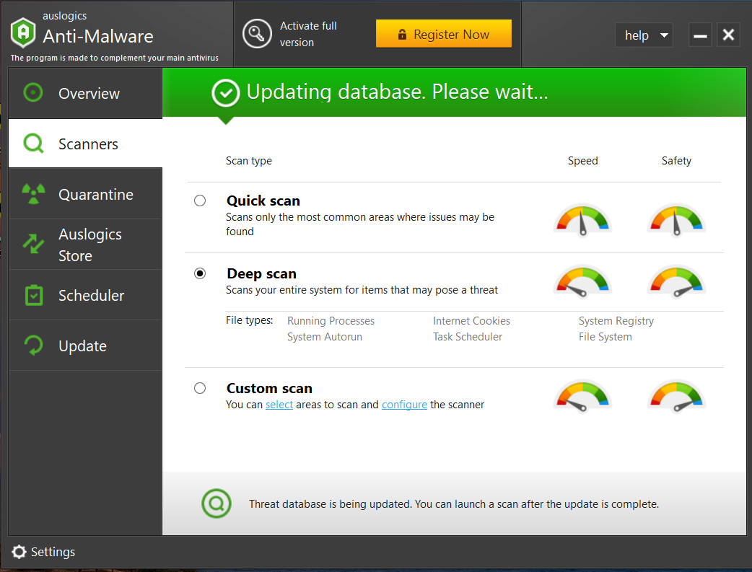Click the Quick scan safety gauge

point(676,221)
